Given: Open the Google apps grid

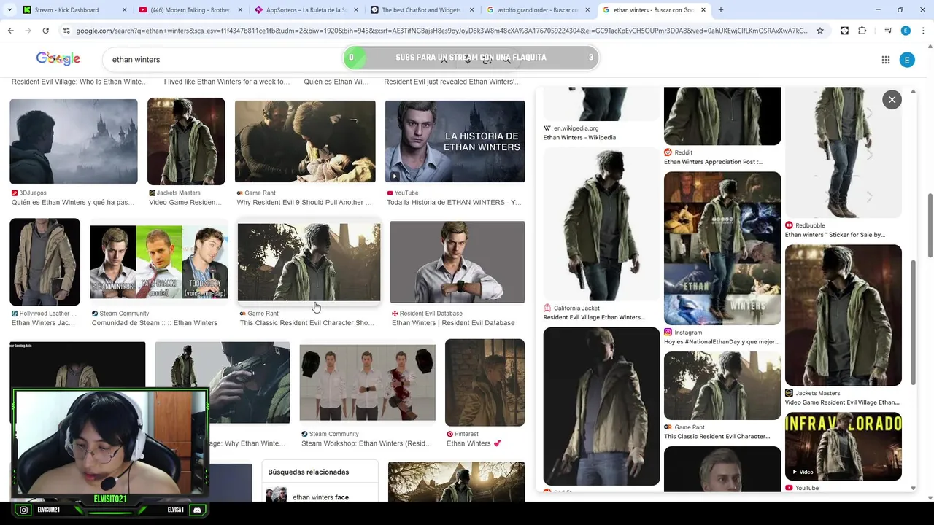Looking at the screenshot, I should tap(886, 60).
